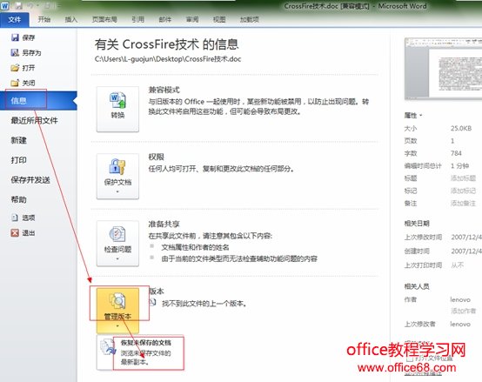Switch to the Review (审阅) tab

click(x=192, y=20)
